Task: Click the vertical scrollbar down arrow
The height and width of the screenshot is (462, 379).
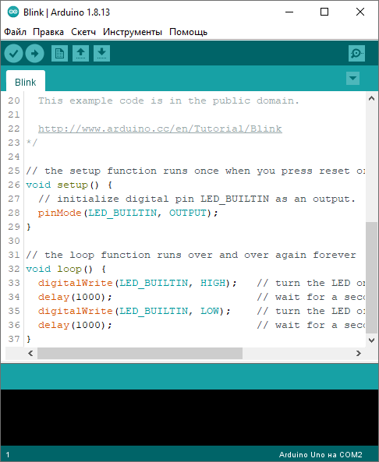Action: [x=372, y=340]
